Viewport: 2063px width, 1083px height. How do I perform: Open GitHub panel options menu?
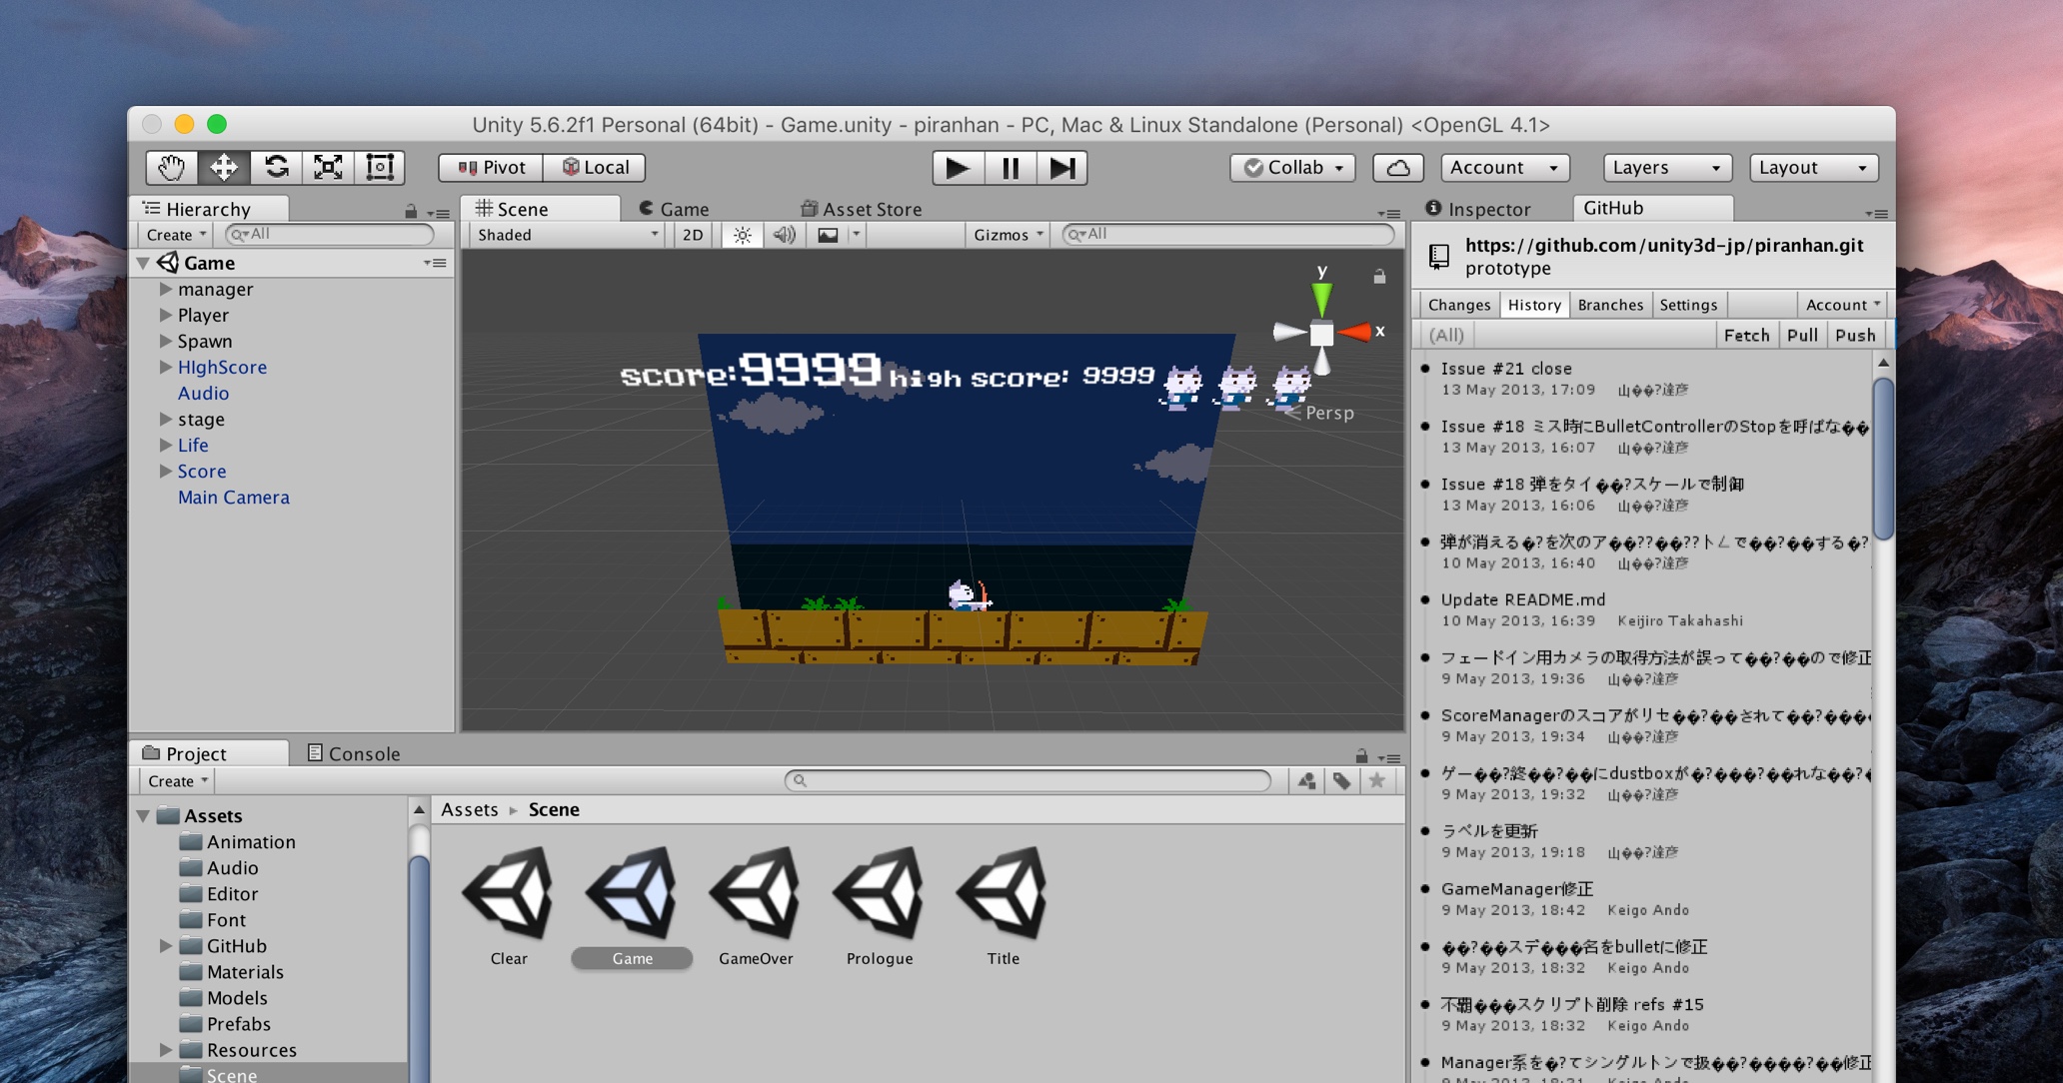(1876, 213)
